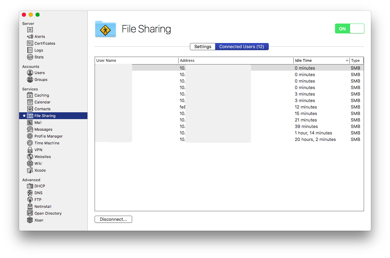Open the Wiki service icon
The width and height of the screenshot is (390, 258).
point(30,163)
